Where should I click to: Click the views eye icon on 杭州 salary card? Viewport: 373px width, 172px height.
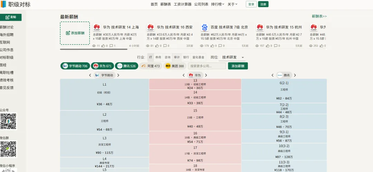[257, 46]
